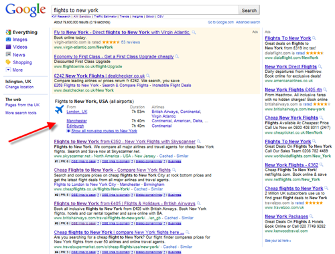Select Pages from the UK filter
Image resolution: width=335 pixels, height=254 pixels.
click(23, 105)
